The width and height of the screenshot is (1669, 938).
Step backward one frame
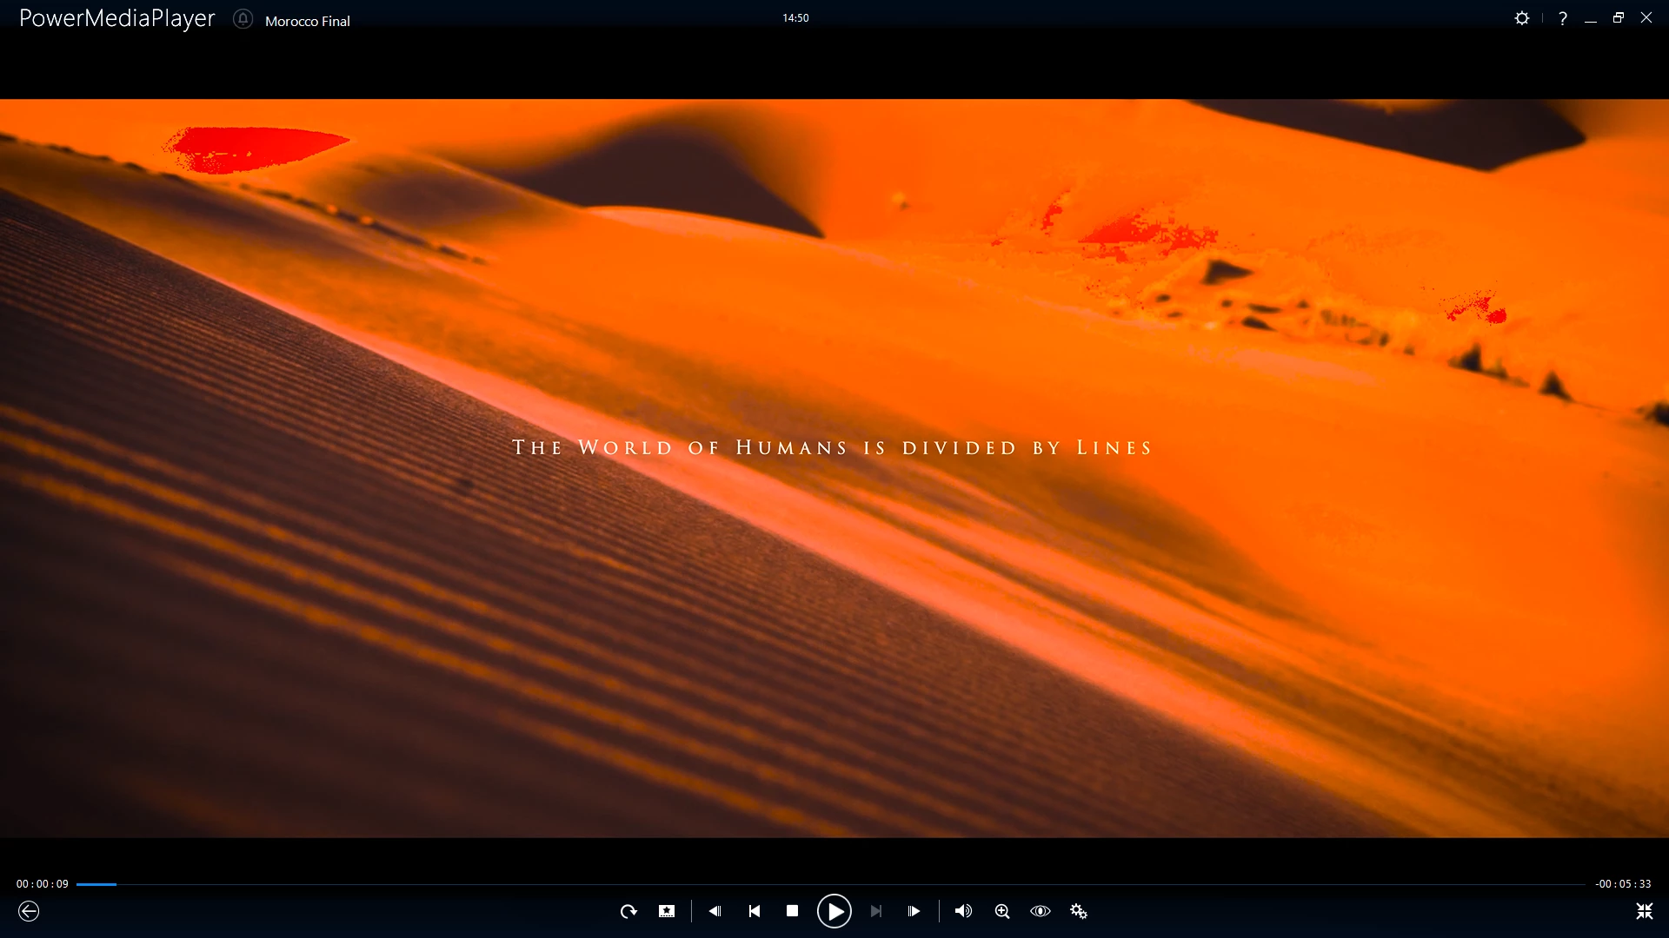click(715, 911)
